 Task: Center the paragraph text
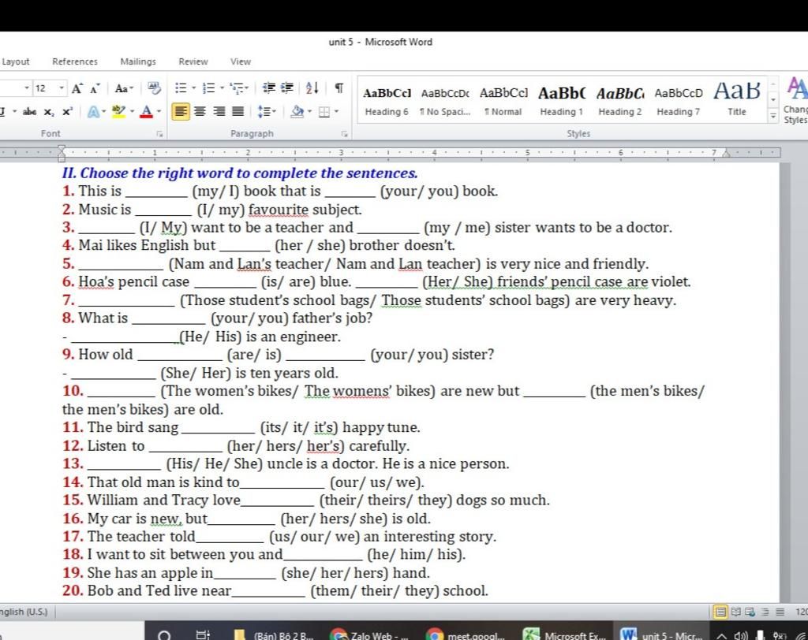(x=200, y=111)
